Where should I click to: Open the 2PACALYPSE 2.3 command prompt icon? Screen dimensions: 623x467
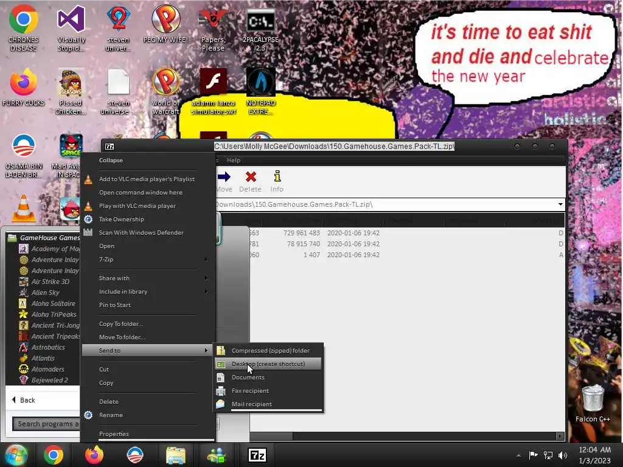(260, 30)
